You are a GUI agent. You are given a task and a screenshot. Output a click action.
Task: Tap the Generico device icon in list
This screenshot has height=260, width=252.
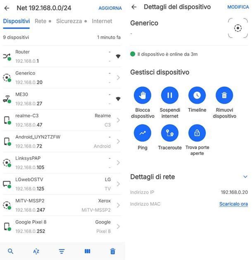pos(7,78)
